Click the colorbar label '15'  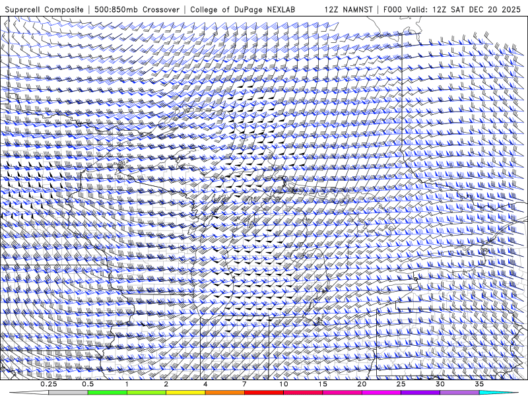(x=323, y=384)
